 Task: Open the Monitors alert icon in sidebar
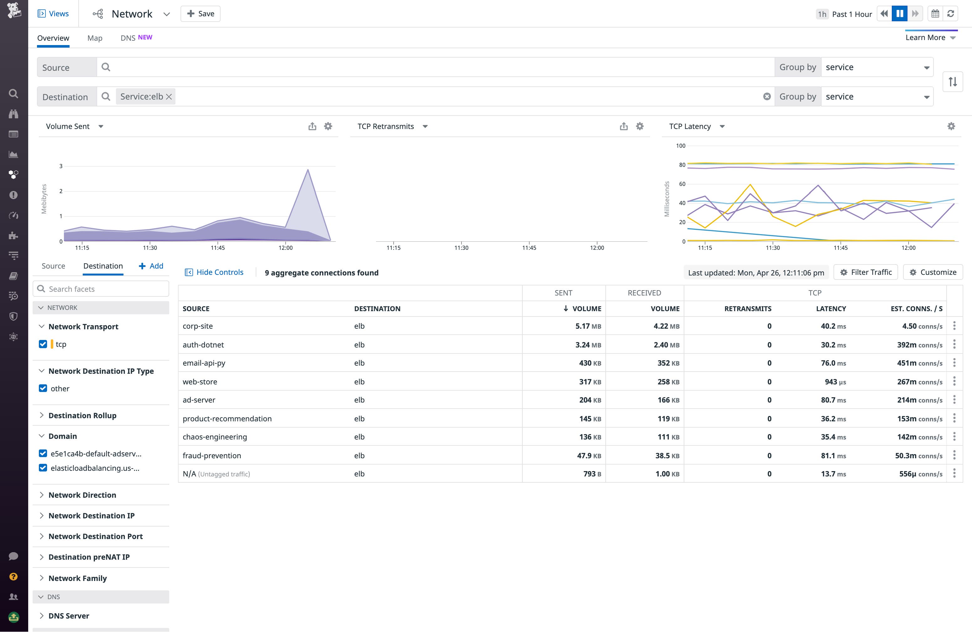(x=13, y=195)
